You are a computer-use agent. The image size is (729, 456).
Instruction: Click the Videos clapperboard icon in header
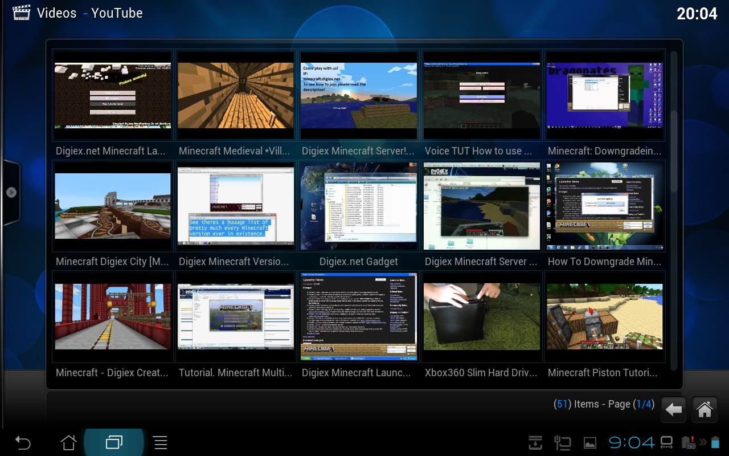coord(21,13)
